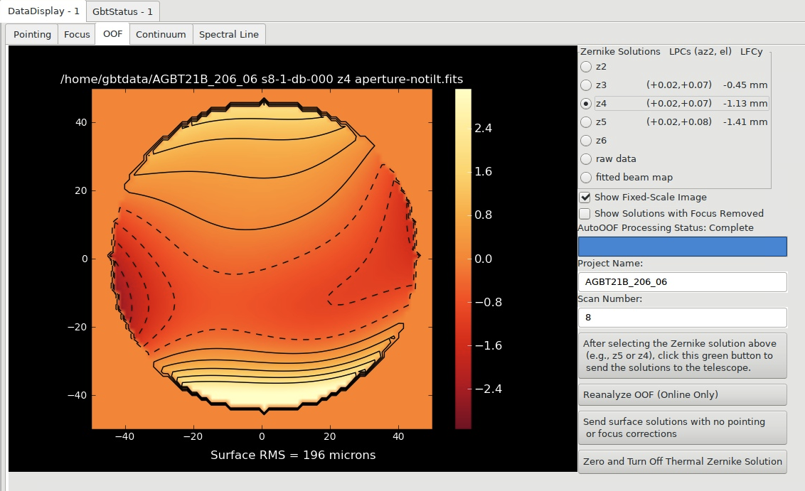Focus the Scan Number field
Image resolution: width=805 pixels, height=491 pixels.
(x=682, y=317)
